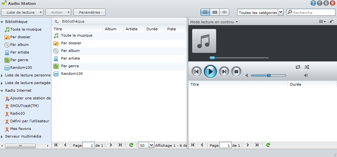
Task: Click Paramètres button
Action: point(90,12)
